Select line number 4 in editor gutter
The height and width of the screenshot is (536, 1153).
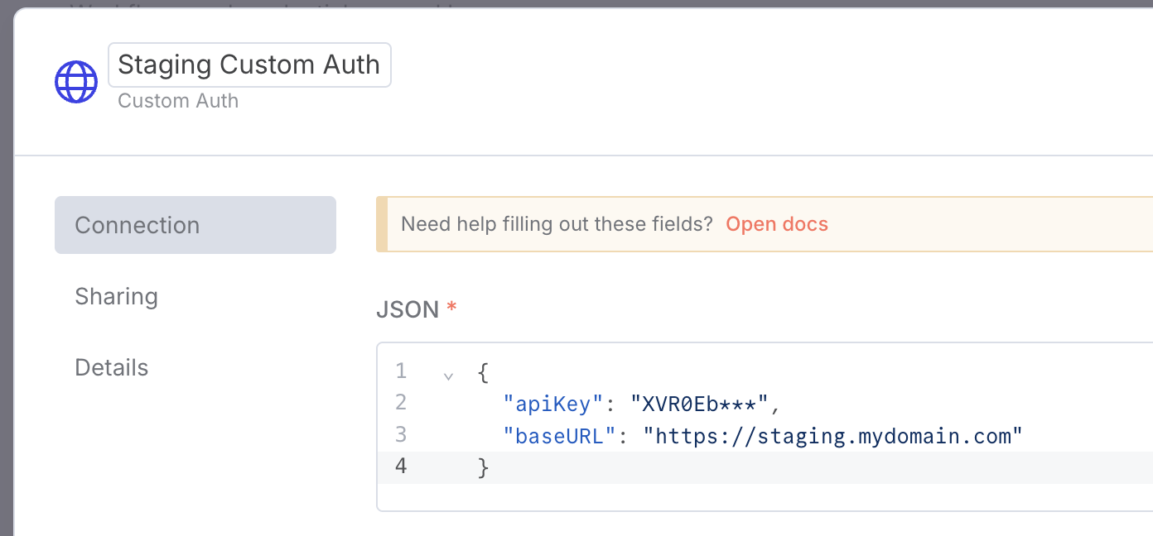[401, 467]
